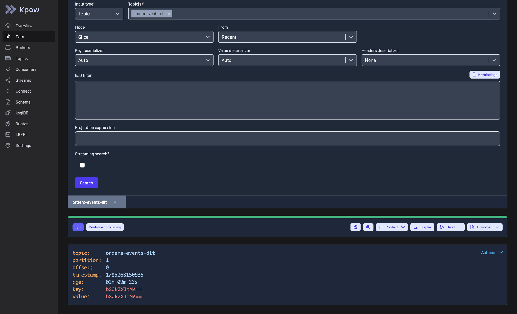
Task: Open Settings via its gear icon
Action: tap(8, 145)
